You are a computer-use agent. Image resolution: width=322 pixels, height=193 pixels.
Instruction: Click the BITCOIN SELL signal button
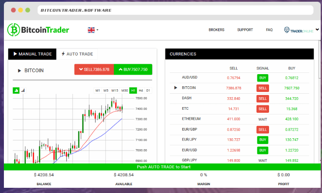point(263,88)
